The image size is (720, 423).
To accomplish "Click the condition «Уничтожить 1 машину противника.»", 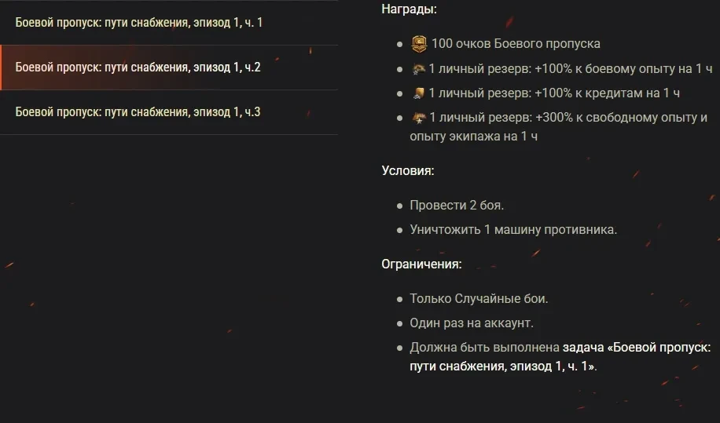I will [x=513, y=230].
